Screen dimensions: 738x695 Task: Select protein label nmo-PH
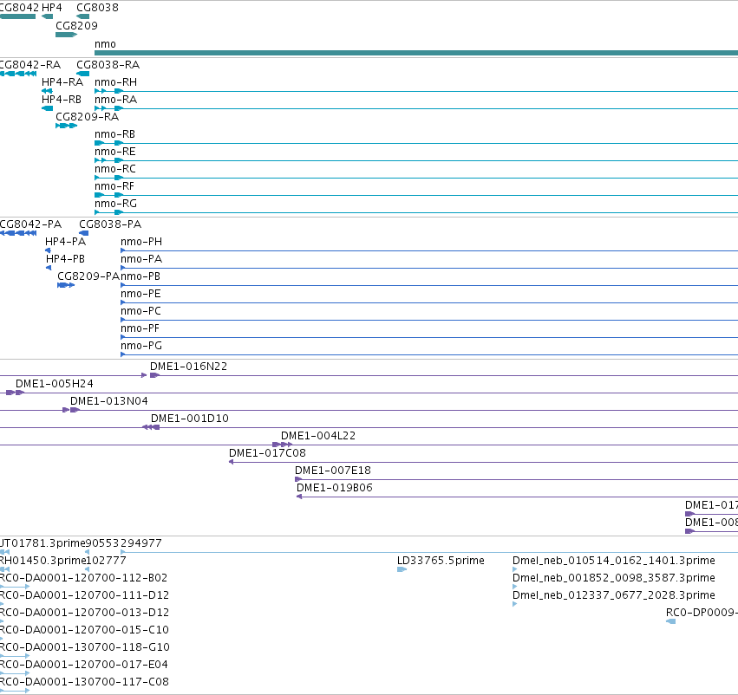[x=141, y=242]
